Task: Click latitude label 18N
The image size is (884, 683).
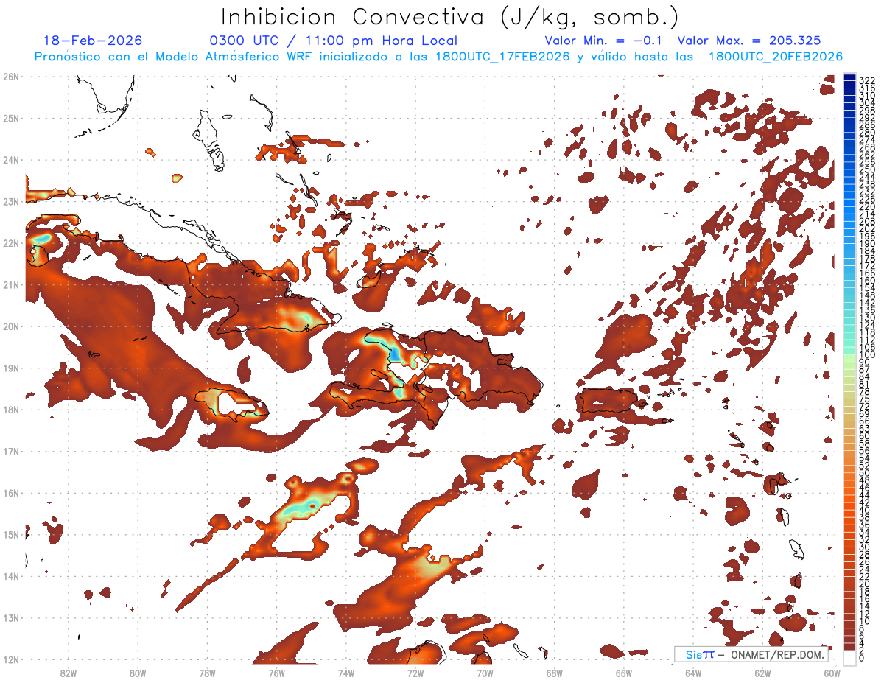Action: click(11, 410)
